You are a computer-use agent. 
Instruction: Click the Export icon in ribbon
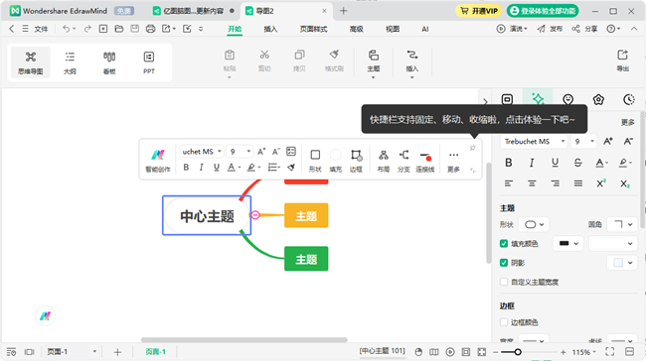coord(622,60)
